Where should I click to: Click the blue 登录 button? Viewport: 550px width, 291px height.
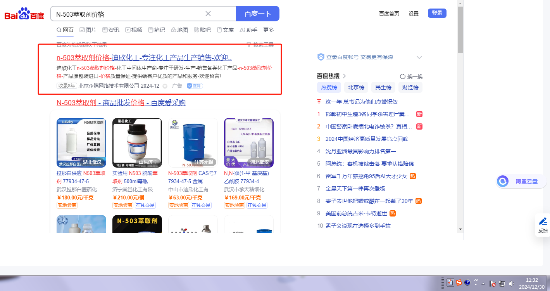[x=437, y=13]
